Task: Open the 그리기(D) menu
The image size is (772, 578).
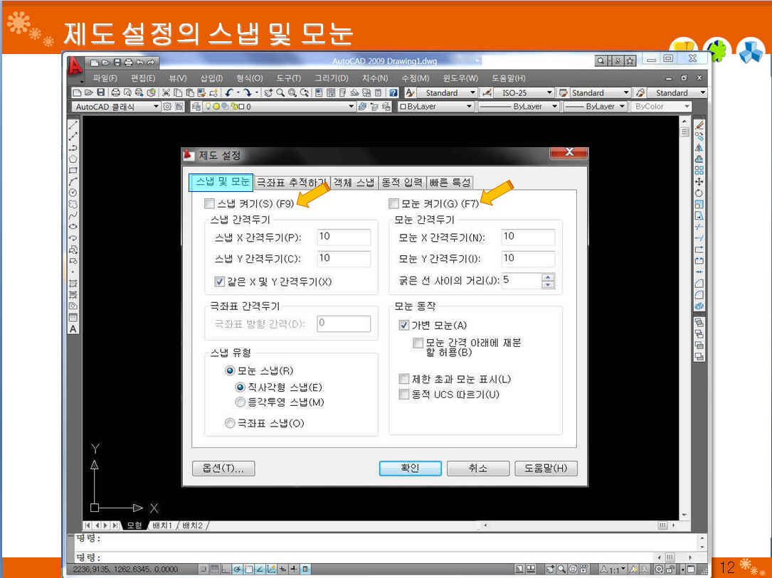Action: click(x=331, y=78)
